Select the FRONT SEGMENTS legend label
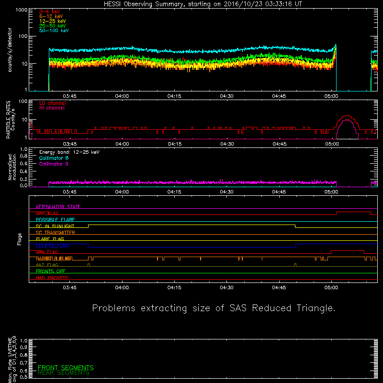Screen dimensions: 383x383 tap(66, 368)
